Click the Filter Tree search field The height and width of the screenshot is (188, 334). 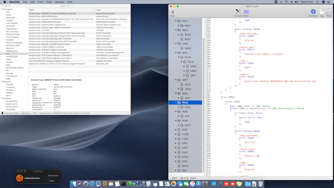pyautogui.click(x=186, y=174)
